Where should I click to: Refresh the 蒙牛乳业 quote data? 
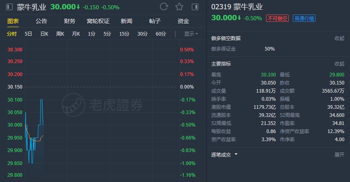coord(164,7)
